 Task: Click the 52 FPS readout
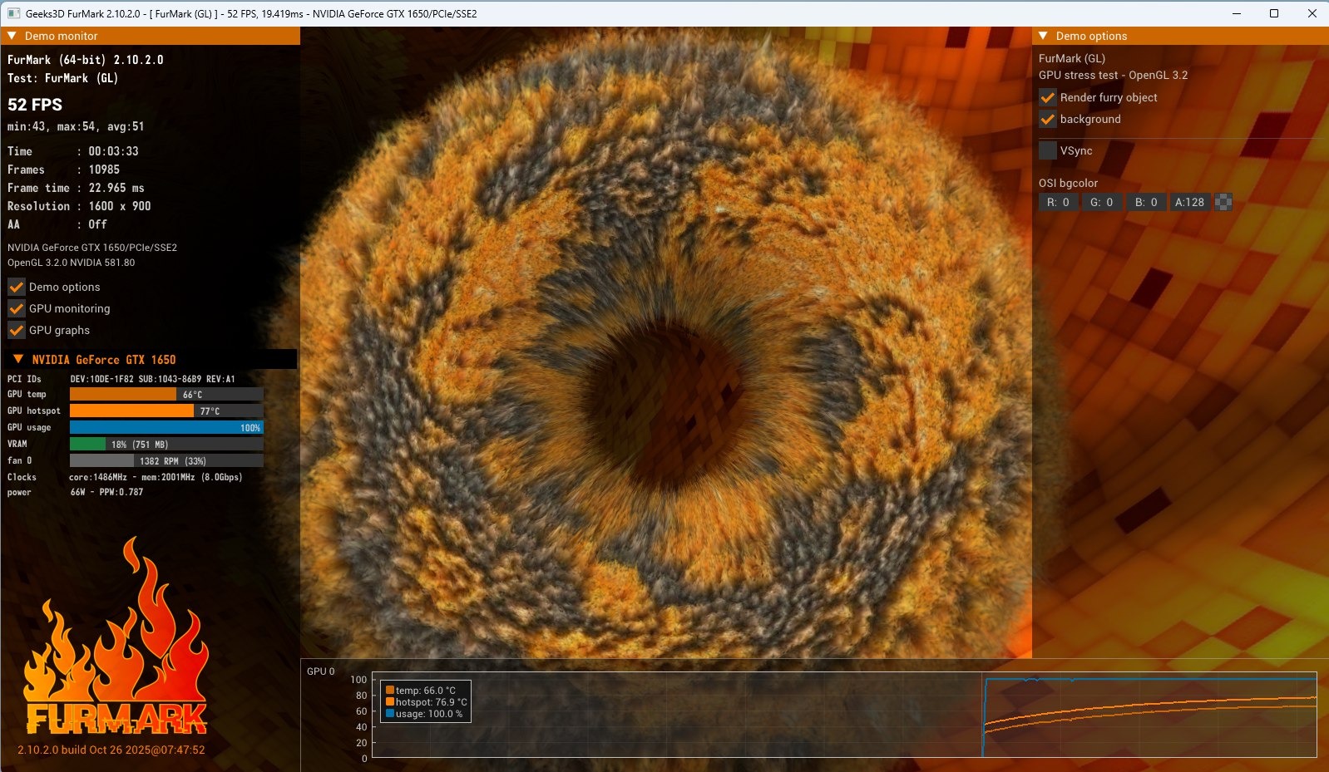point(35,105)
